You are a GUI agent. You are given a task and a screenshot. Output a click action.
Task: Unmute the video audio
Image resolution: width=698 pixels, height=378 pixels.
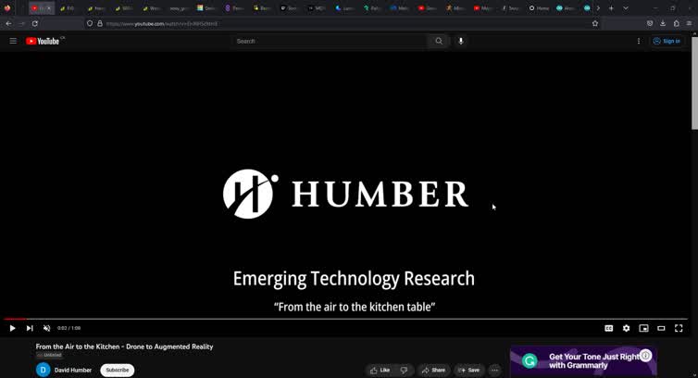tap(47, 328)
